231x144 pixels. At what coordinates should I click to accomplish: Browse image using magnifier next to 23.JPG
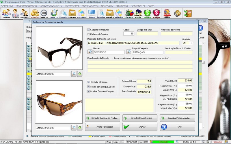tap(74, 74)
